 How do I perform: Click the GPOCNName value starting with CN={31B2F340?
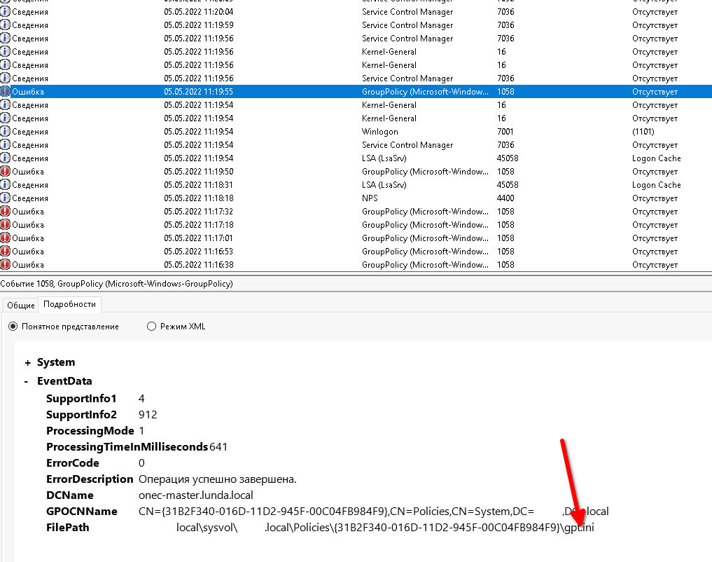tap(374, 512)
